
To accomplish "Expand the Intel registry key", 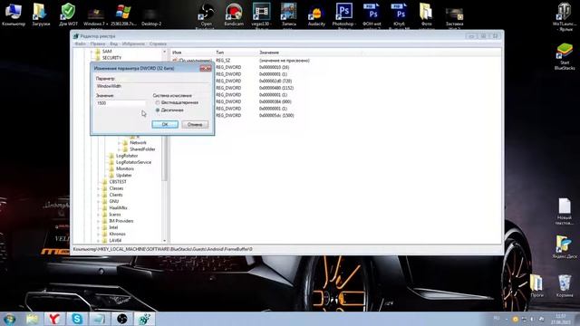I will click(99, 227).
